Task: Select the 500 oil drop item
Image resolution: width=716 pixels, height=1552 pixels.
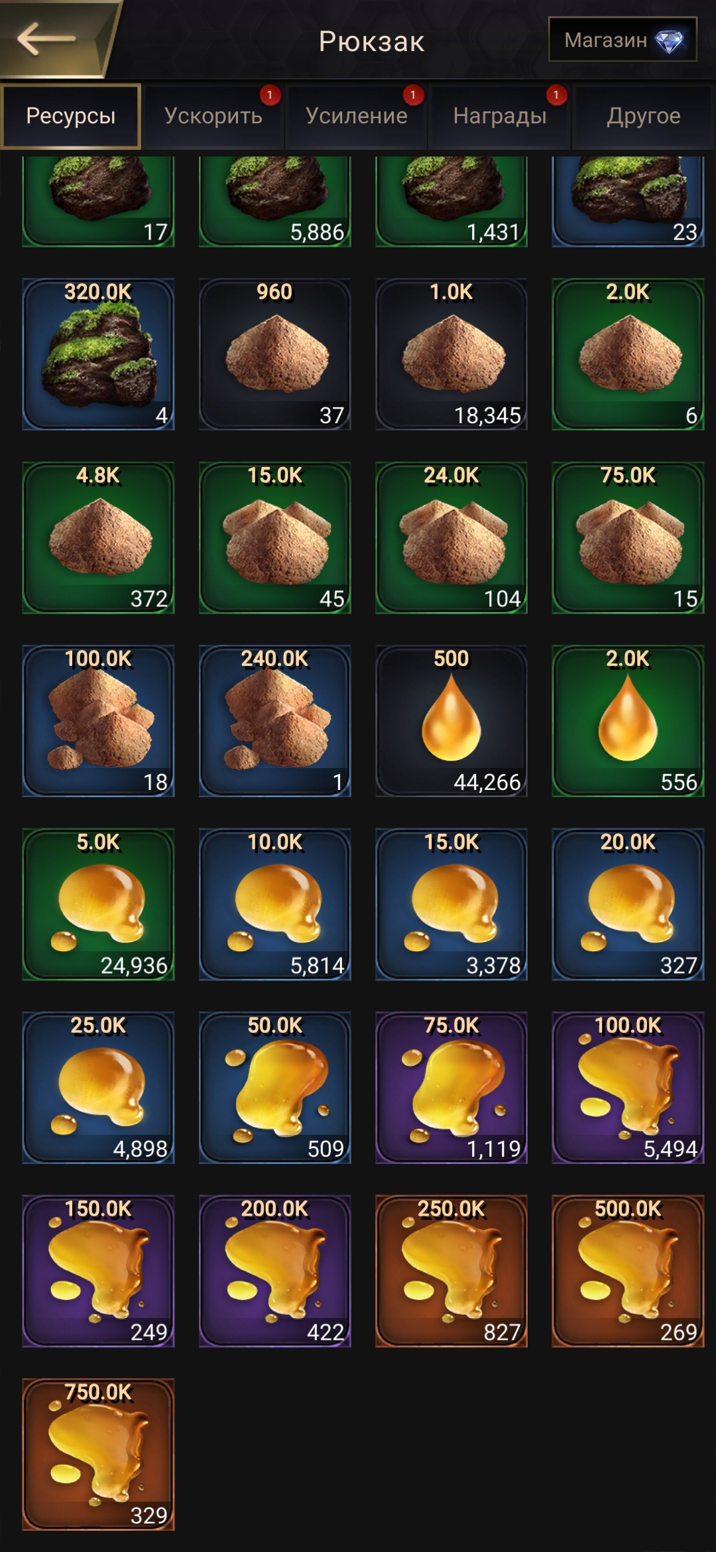Action: tap(451, 721)
